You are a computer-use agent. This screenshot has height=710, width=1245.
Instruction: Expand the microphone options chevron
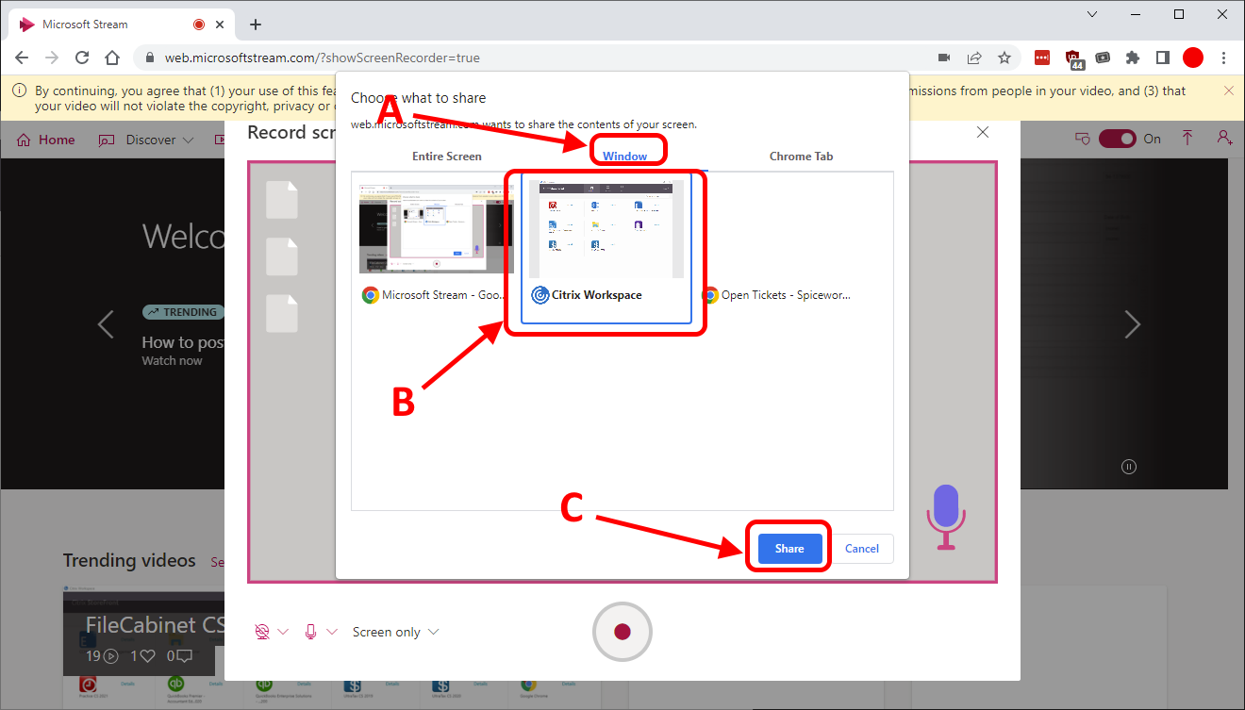[x=332, y=632]
